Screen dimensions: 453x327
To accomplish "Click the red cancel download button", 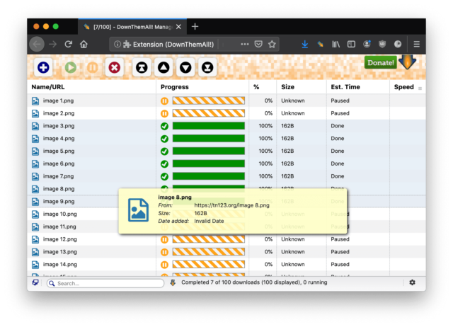I will pyautogui.click(x=114, y=68).
